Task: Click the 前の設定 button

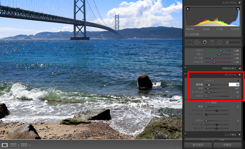Action: pyautogui.click(x=198, y=145)
